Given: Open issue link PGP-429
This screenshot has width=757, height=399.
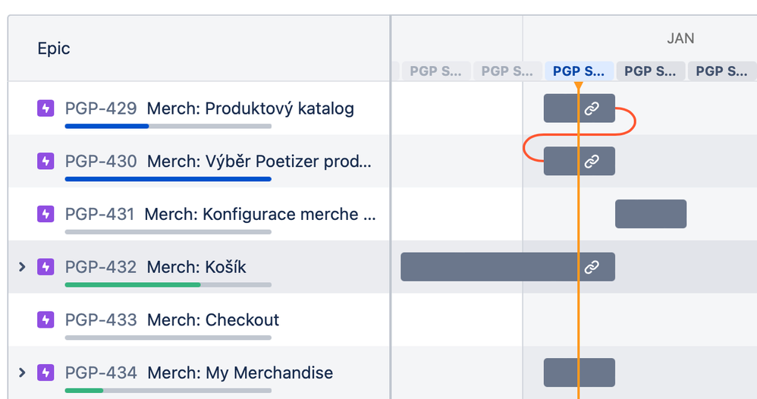Looking at the screenshot, I should tap(101, 108).
